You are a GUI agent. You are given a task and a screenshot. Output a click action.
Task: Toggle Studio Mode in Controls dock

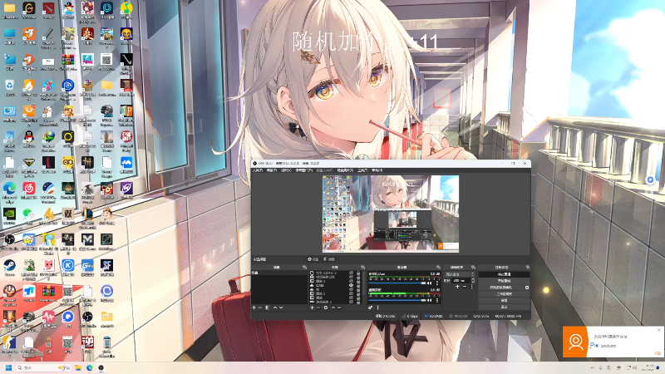[x=504, y=294]
